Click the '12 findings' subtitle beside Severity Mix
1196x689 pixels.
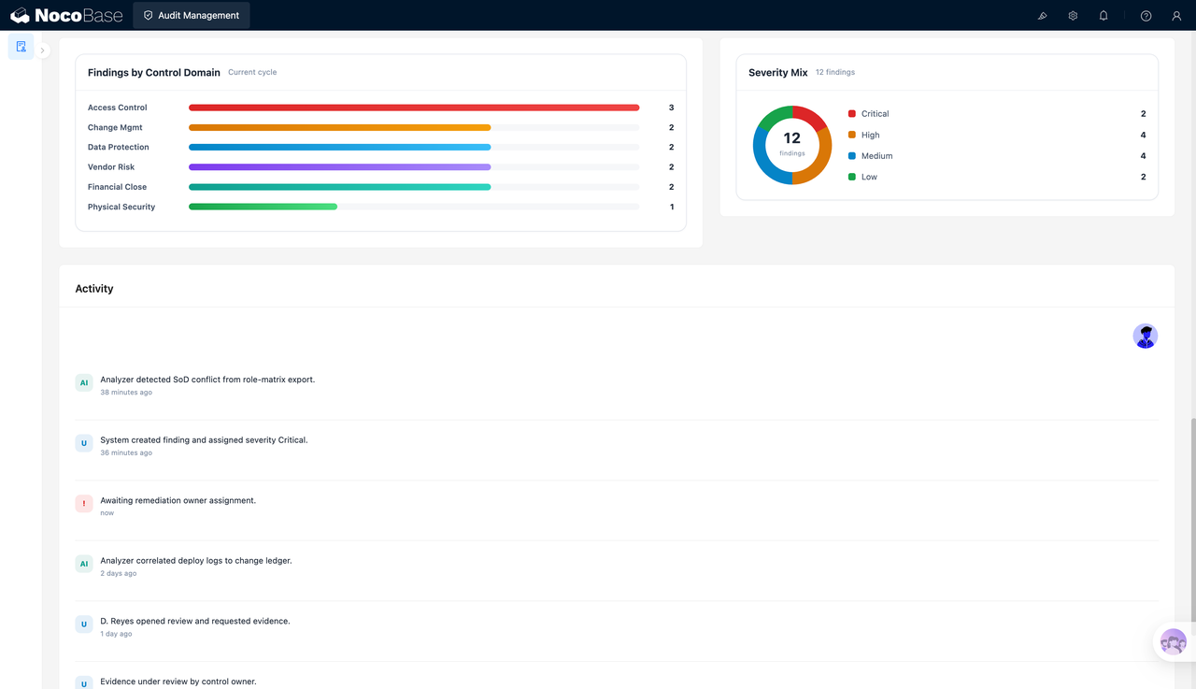(x=835, y=72)
